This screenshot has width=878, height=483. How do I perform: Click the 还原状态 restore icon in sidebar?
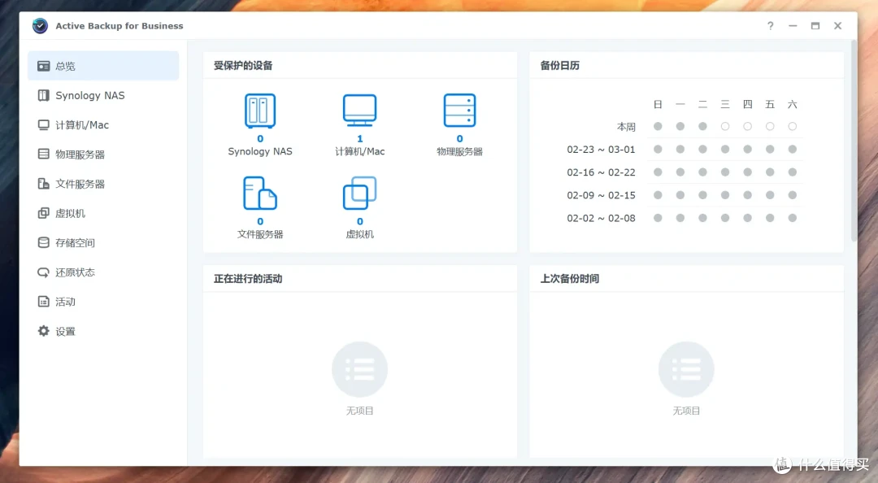click(43, 272)
